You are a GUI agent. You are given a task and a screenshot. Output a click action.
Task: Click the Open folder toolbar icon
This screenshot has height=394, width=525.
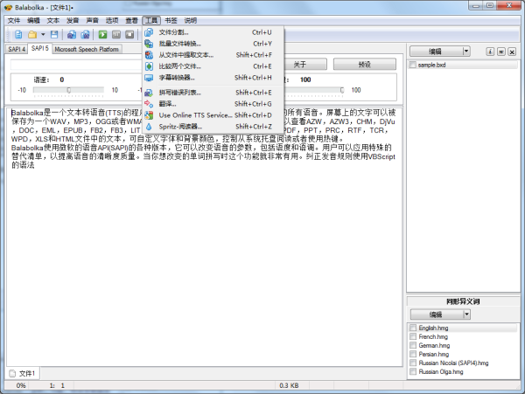click(31, 35)
